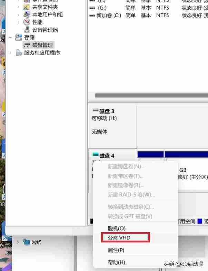Click the 存储 storage icon
Image resolution: width=208 pixels, height=271 pixels.
pos(19,37)
